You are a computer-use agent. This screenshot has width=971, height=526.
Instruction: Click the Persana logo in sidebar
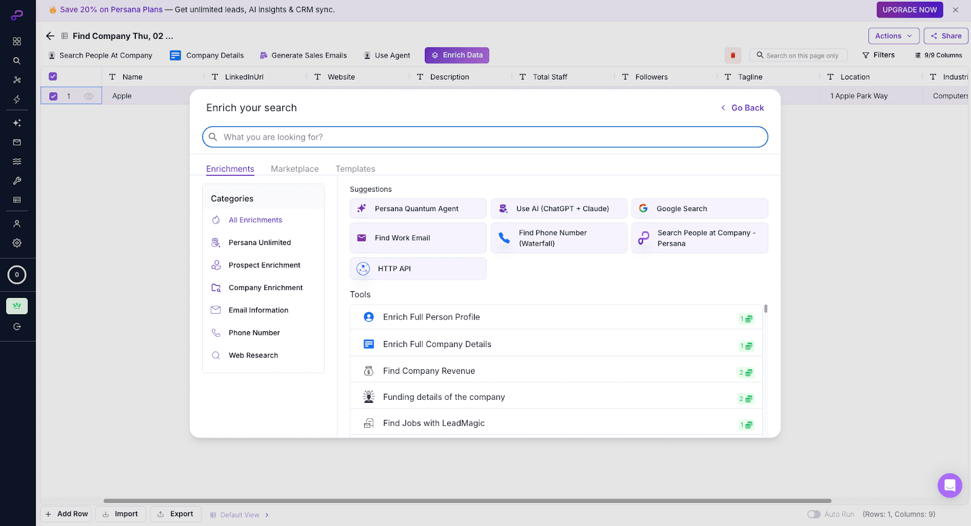point(17,16)
